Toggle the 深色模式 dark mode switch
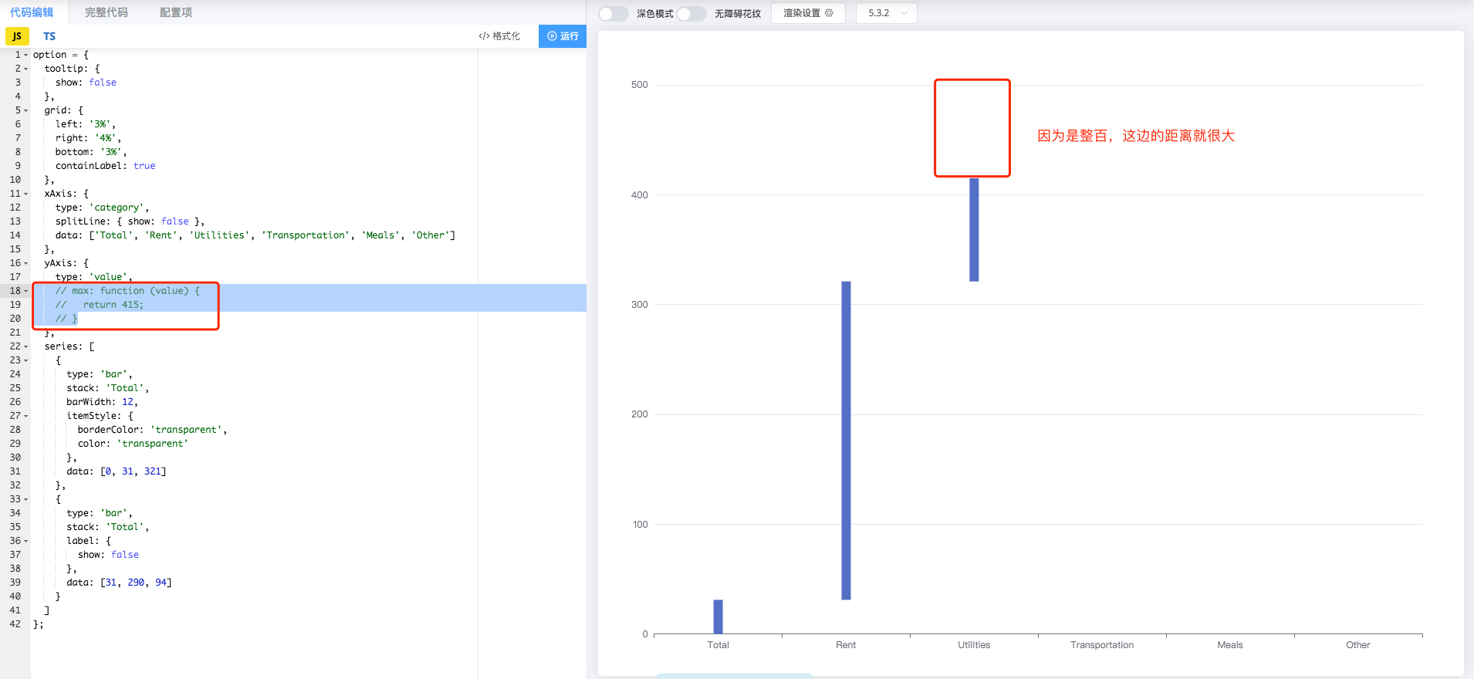This screenshot has width=1474, height=679. tap(614, 13)
